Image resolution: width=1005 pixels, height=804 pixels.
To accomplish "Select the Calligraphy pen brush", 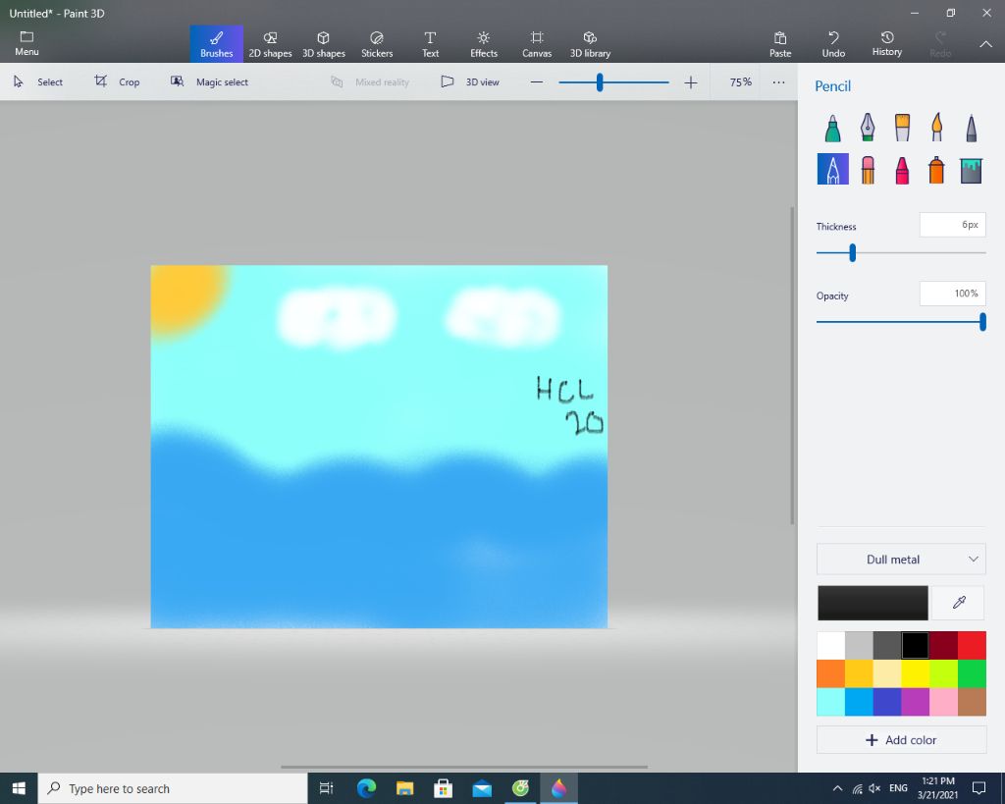I will click(x=868, y=128).
